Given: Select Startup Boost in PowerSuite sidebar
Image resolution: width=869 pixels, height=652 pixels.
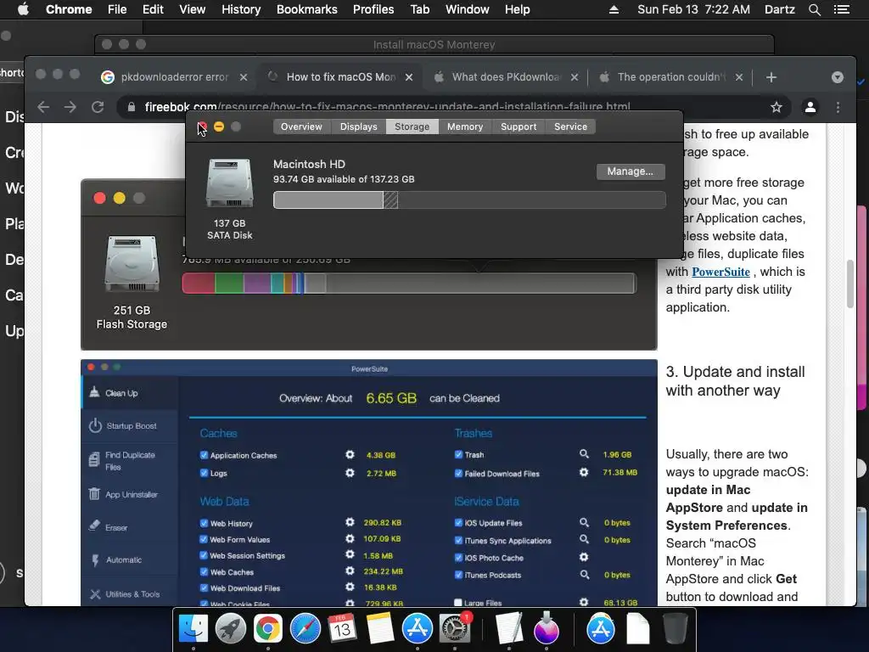Looking at the screenshot, I should coord(130,426).
